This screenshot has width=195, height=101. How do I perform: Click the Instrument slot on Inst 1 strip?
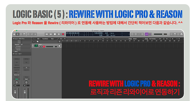pos(17,68)
